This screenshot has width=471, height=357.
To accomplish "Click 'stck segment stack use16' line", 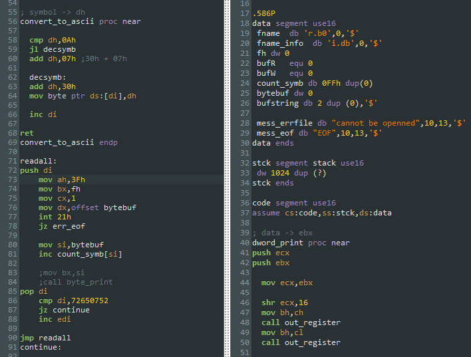I will click(308, 163).
